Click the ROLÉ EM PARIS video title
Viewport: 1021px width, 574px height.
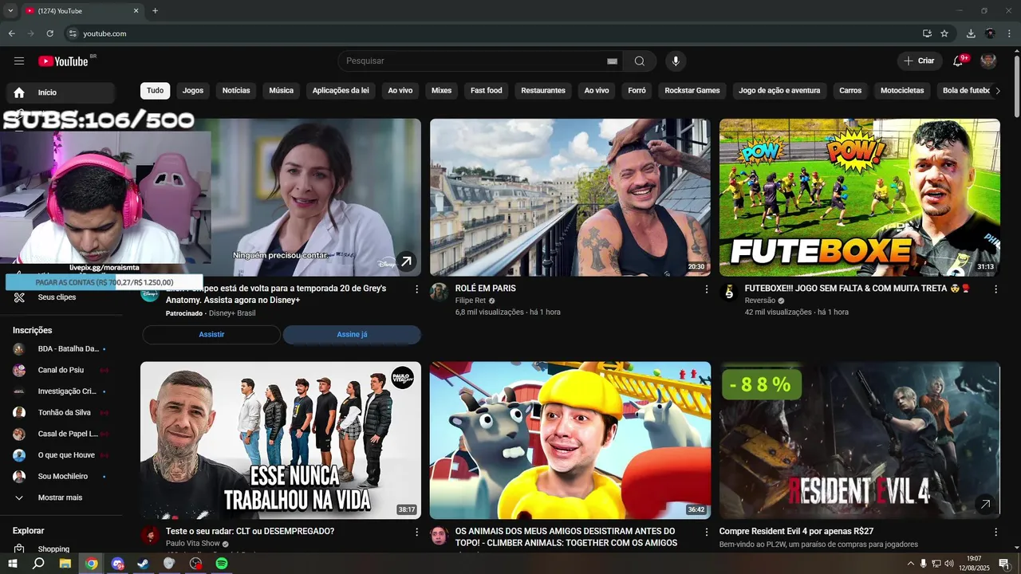tap(485, 288)
